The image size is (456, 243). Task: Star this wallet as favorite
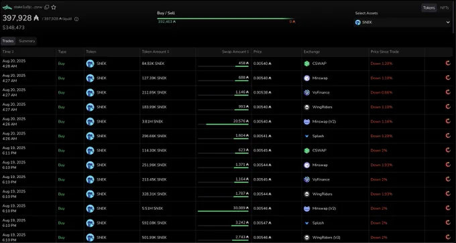tap(54, 7)
